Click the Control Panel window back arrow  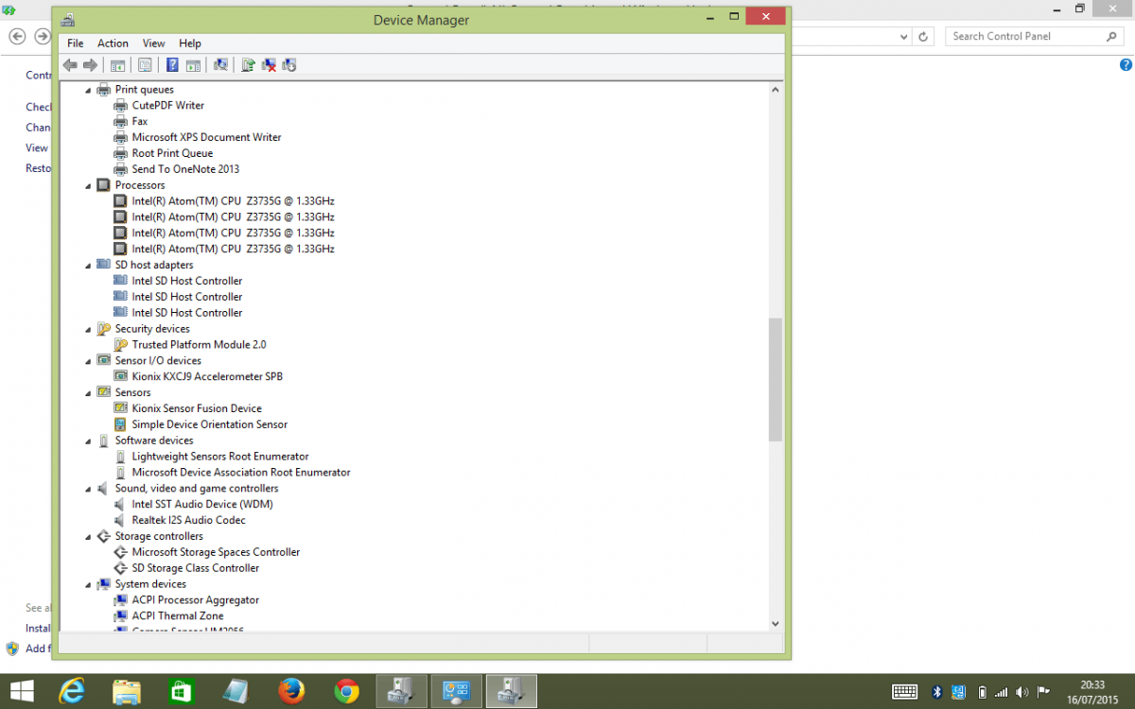coord(16,36)
